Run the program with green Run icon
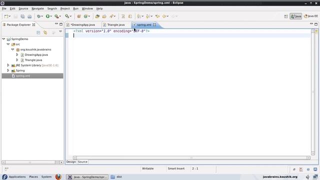Viewport: 320px width, 180px height. tap(47, 16)
